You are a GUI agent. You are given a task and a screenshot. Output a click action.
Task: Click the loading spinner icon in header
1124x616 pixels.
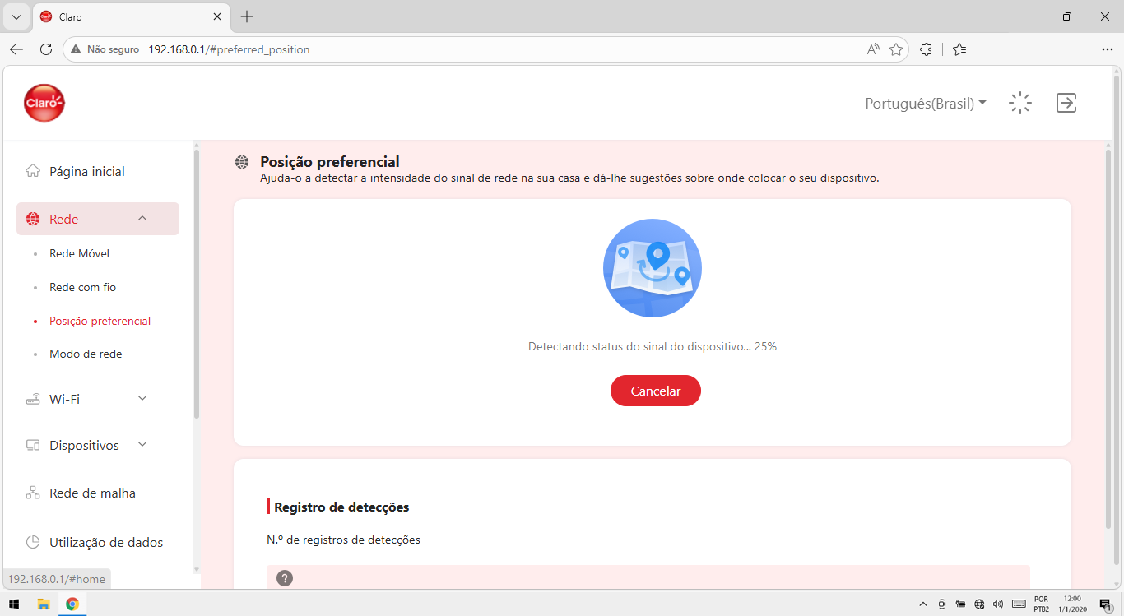point(1020,103)
